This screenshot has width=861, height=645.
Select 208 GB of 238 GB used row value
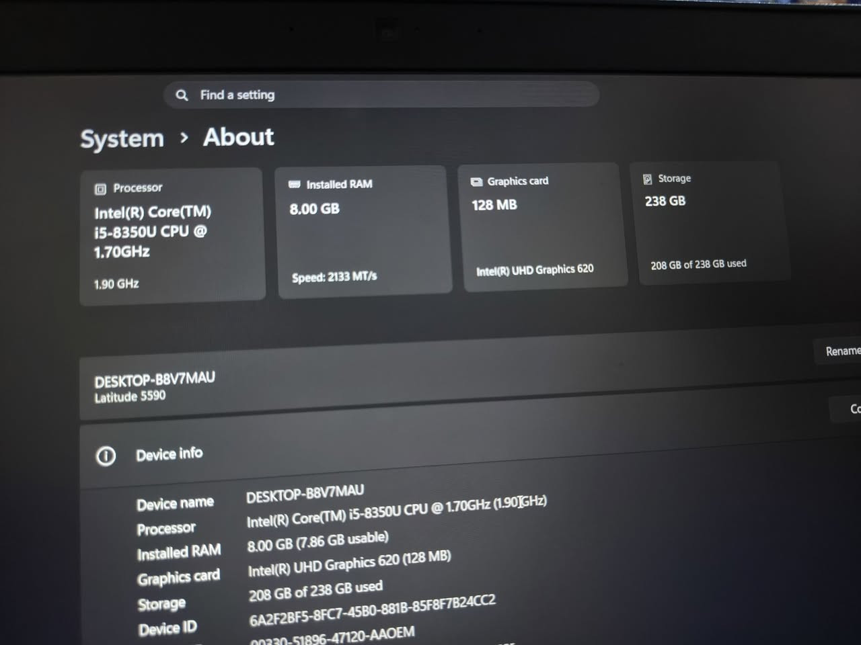tap(315, 591)
